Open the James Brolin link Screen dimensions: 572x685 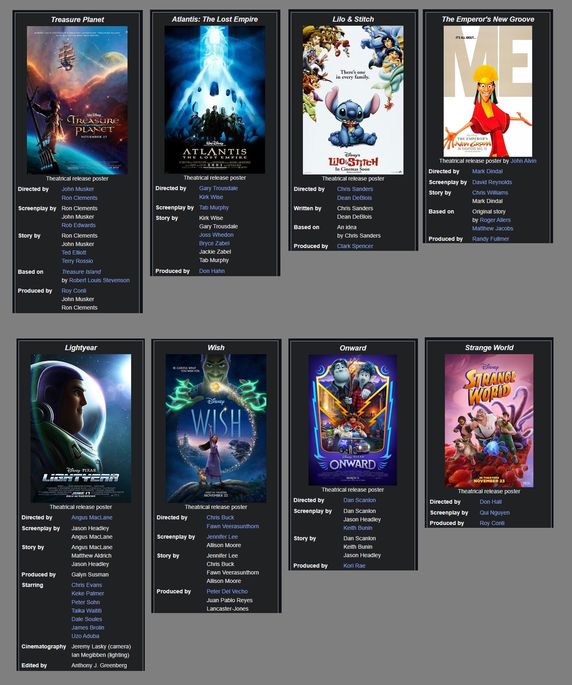pos(88,628)
